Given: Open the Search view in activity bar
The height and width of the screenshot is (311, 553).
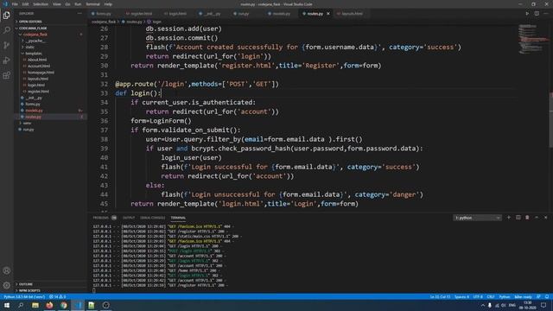Looking at the screenshot, I should [6, 30].
